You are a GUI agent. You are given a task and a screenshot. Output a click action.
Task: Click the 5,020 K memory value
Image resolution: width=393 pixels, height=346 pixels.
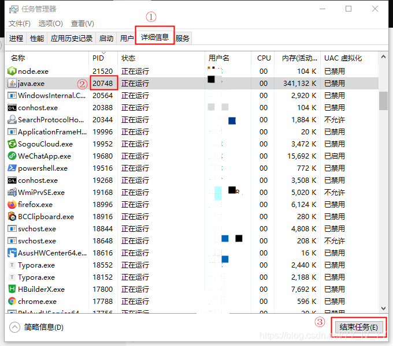pos(304,192)
